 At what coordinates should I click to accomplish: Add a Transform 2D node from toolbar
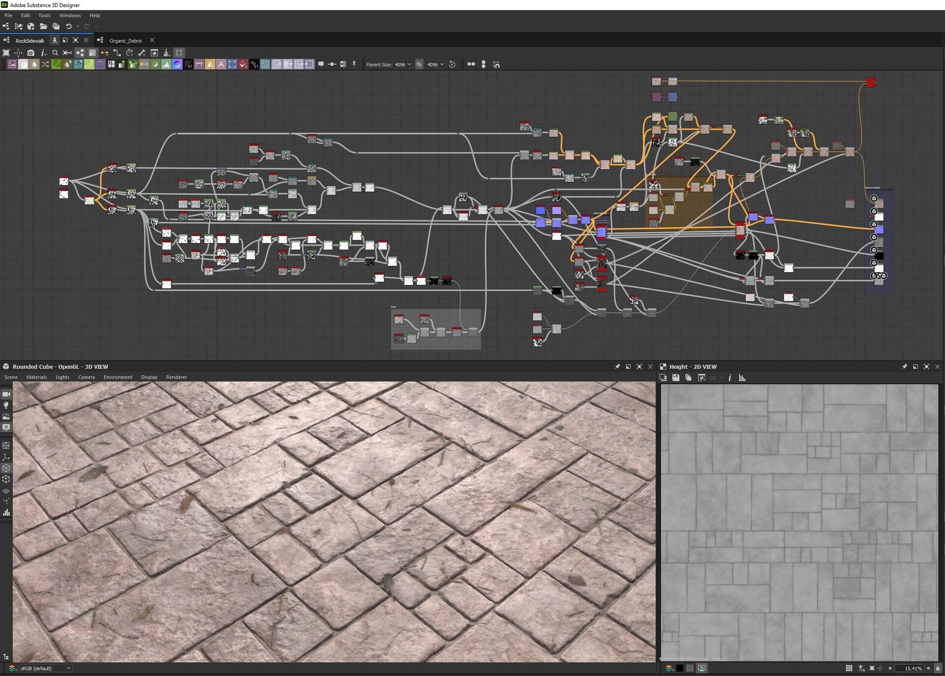coord(232,64)
